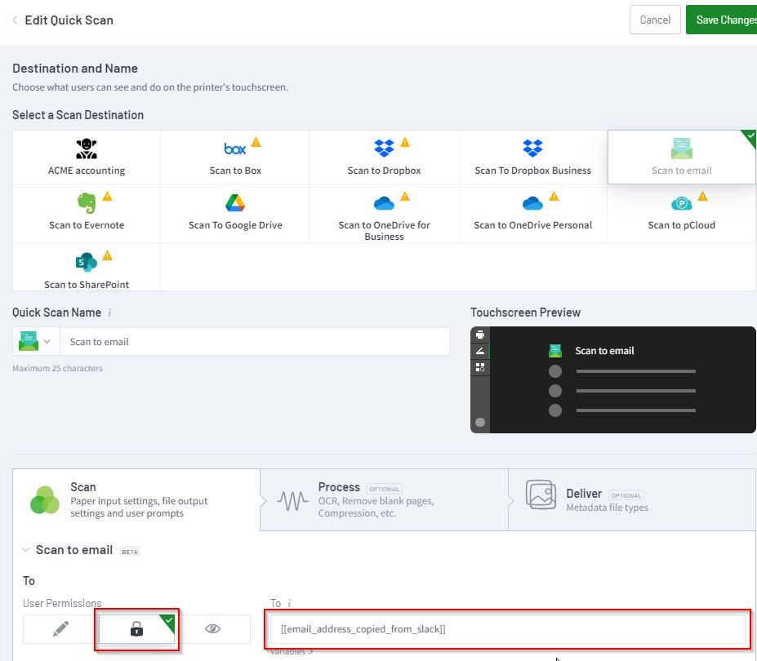Select the Scan to SharePoint destination
Screen dimensions: 757x661
87,267
